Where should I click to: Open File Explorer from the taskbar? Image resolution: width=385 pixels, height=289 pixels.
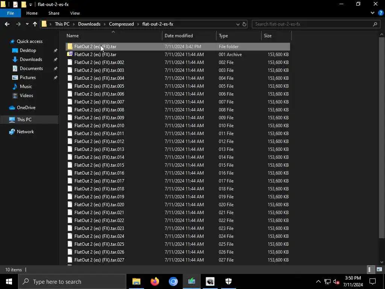point(136,281)
